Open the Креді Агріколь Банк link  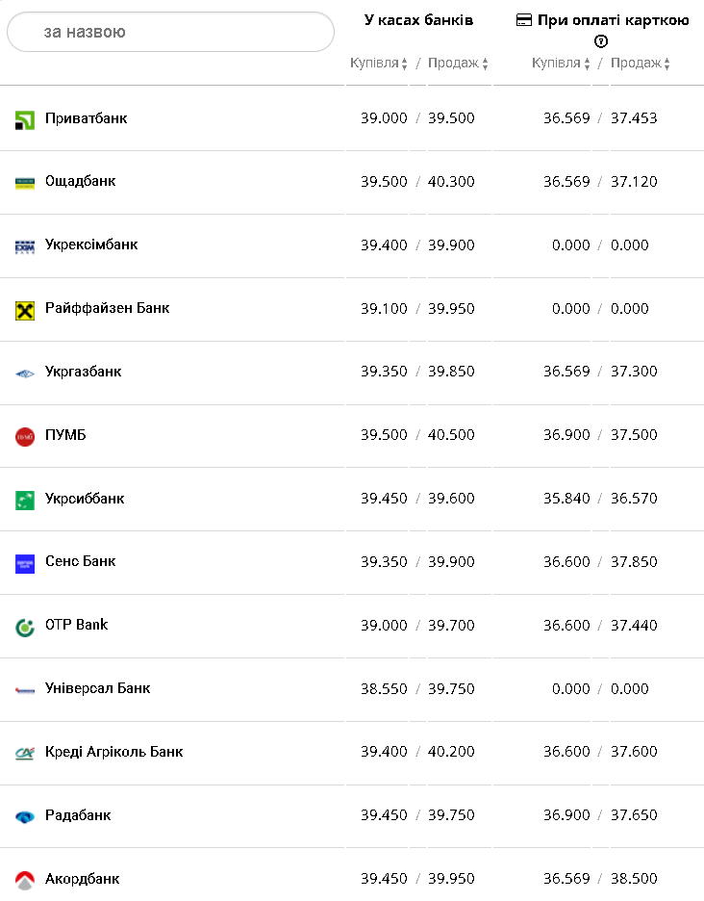point(114,752)
